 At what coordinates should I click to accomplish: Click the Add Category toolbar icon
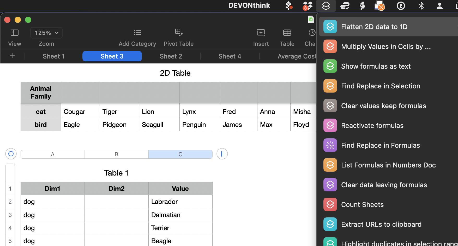tap(137, 33)
